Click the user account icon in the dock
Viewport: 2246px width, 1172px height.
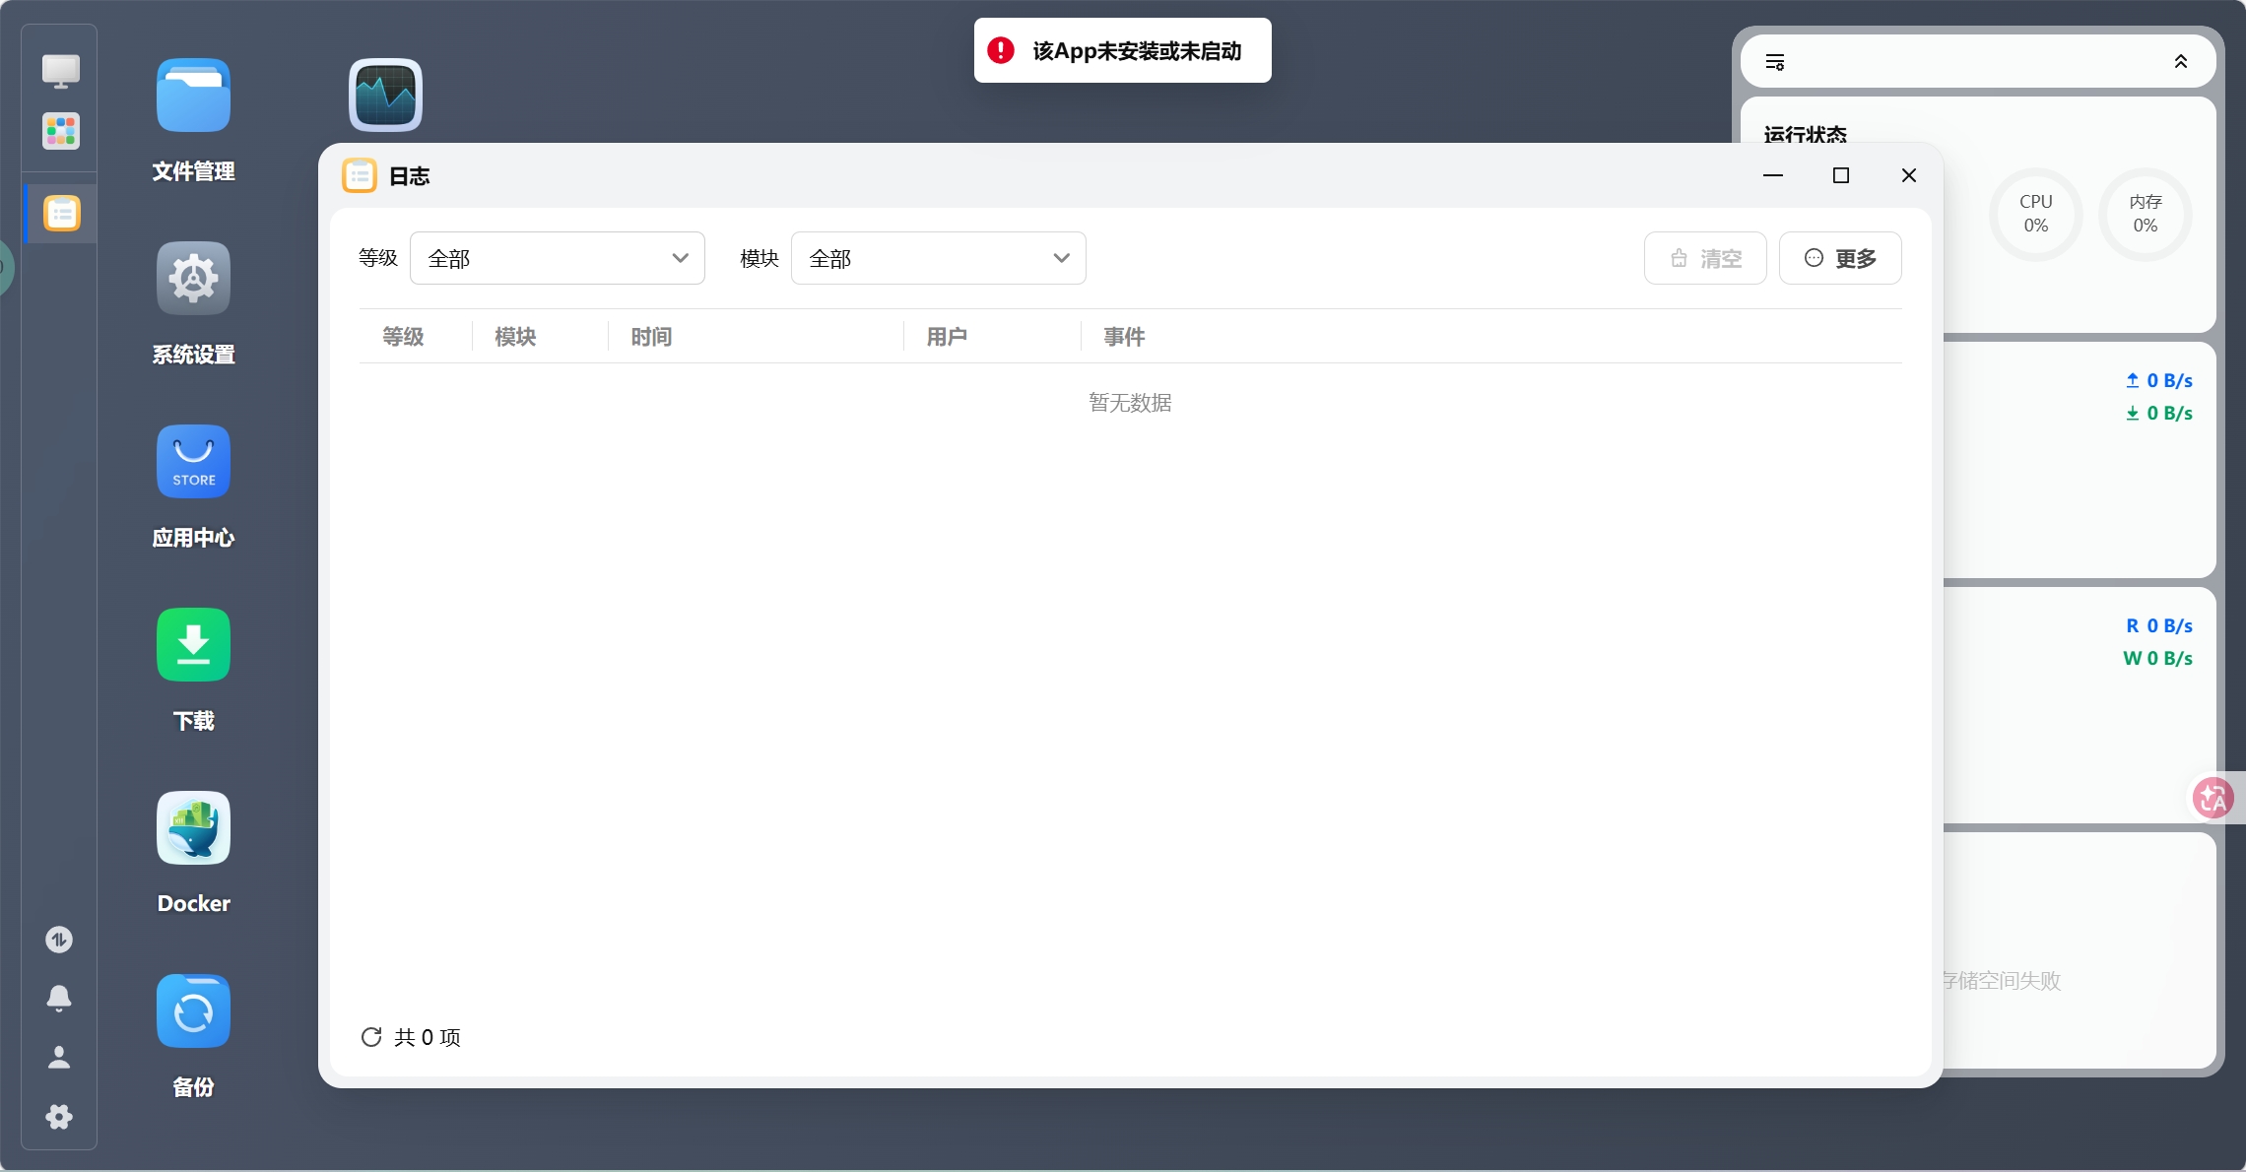59,1058
